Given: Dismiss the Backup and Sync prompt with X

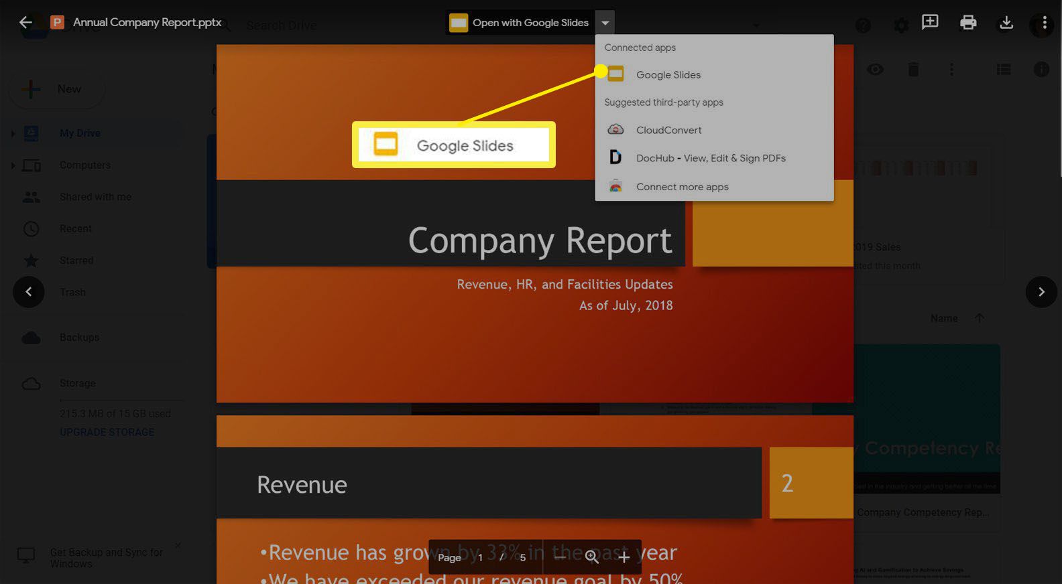Looking at the screenshot, I should [178, 546].
